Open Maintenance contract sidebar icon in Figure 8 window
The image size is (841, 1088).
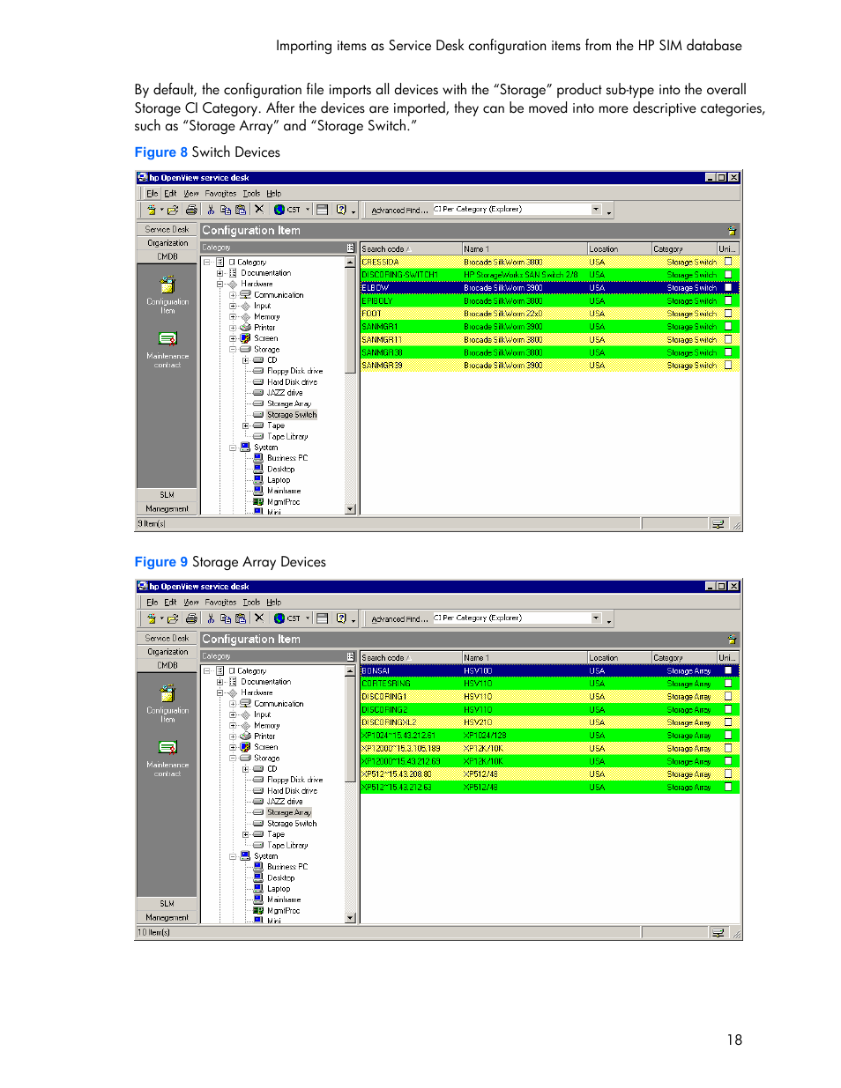[167, 339]
